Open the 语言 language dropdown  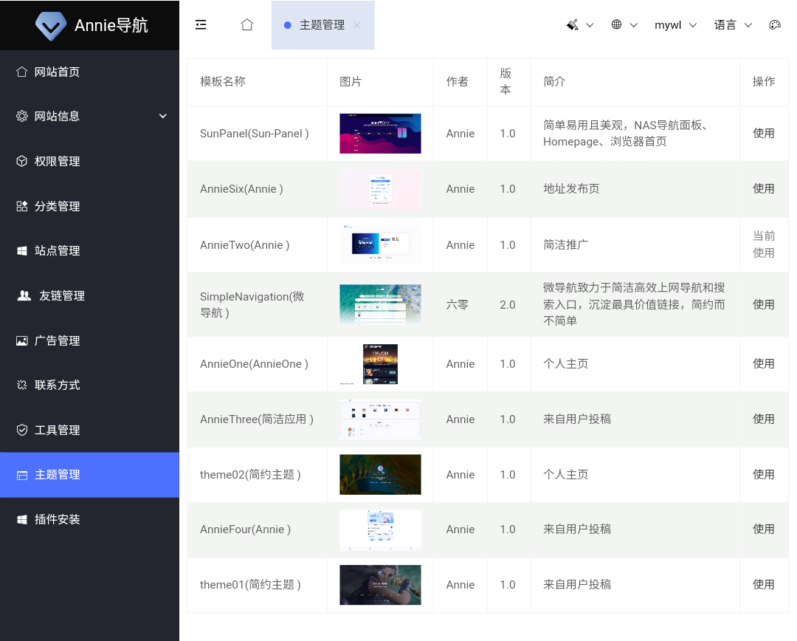click(733, 25)
